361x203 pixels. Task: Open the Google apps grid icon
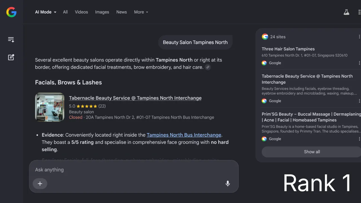point(359,12)
